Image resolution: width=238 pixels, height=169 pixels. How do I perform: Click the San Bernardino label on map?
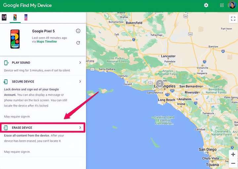point(190,86)
